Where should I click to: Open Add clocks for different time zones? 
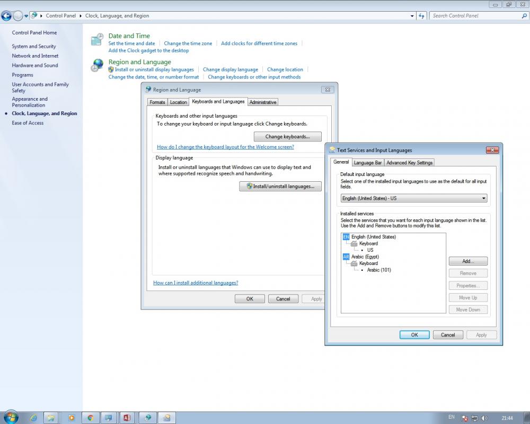pyautogui.click(x=259, y=43)
